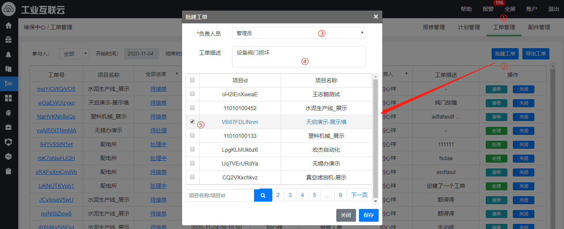Open the 账户 menu
Screen dimensions: 564x229
tap(532, 9)
